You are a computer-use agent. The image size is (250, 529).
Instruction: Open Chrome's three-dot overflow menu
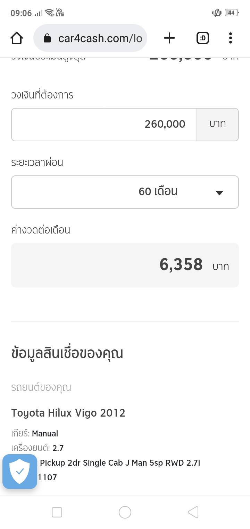click(230, 38)
